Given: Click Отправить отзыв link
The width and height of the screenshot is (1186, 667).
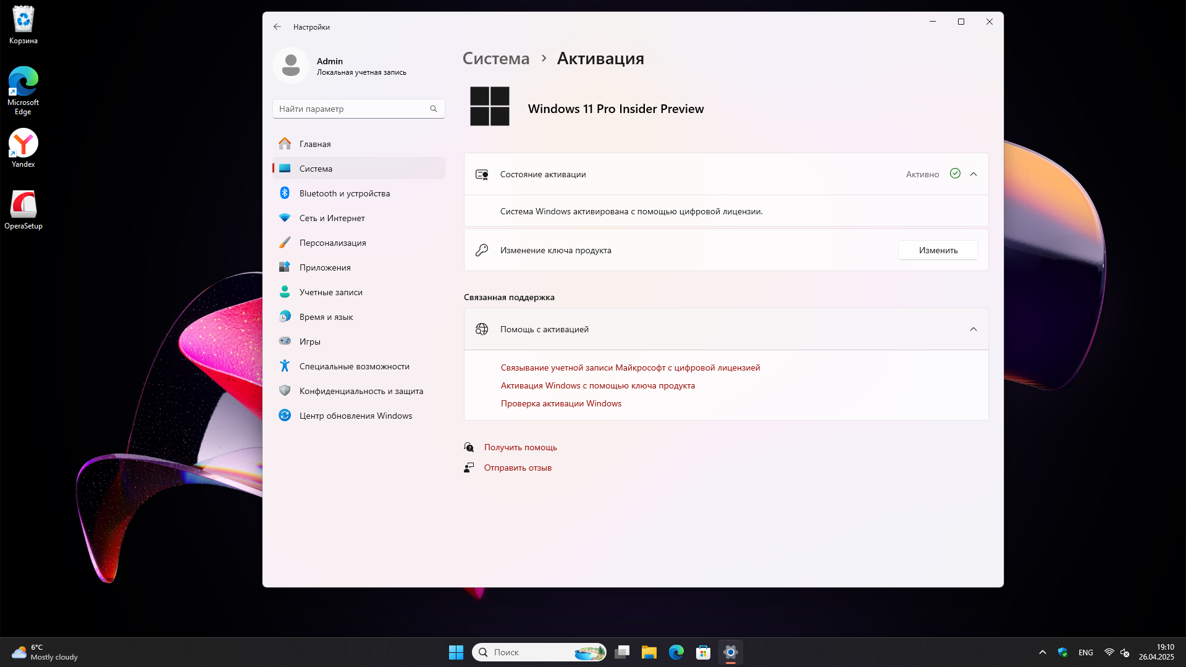Looking at the screenshot, I should 518,468.
